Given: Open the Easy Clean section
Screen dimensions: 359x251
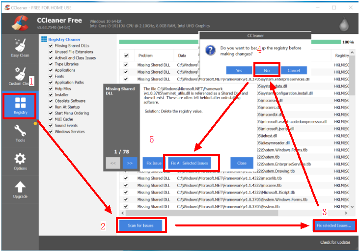Looking at the screenshot, I should tap(20, 47).
